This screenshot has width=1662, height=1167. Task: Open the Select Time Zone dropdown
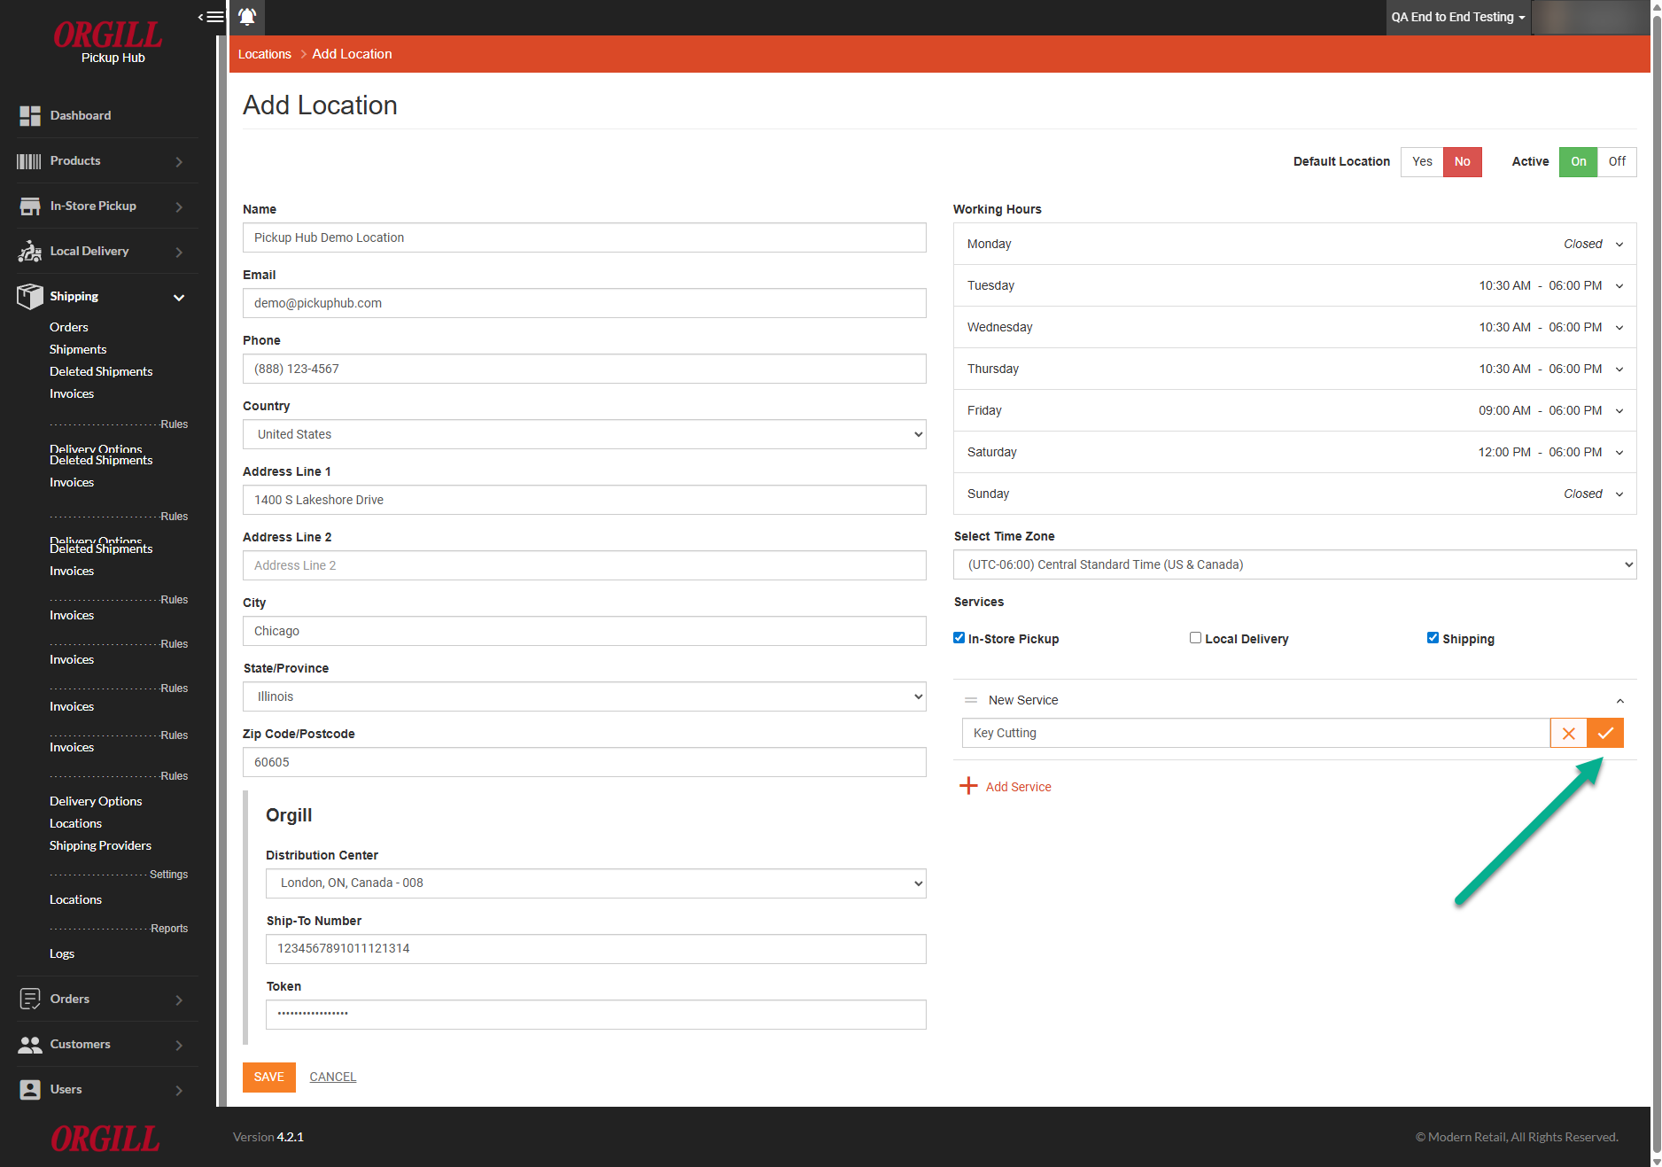pos(1295,564)
